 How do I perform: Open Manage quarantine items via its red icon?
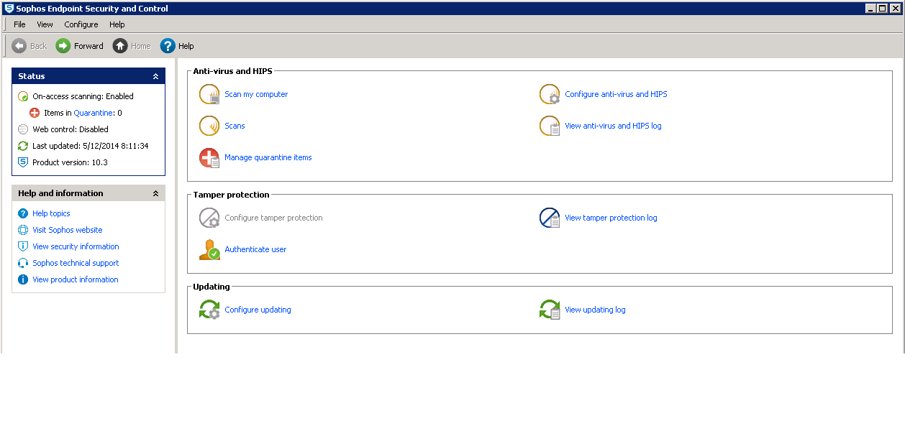tap(209, 157)
